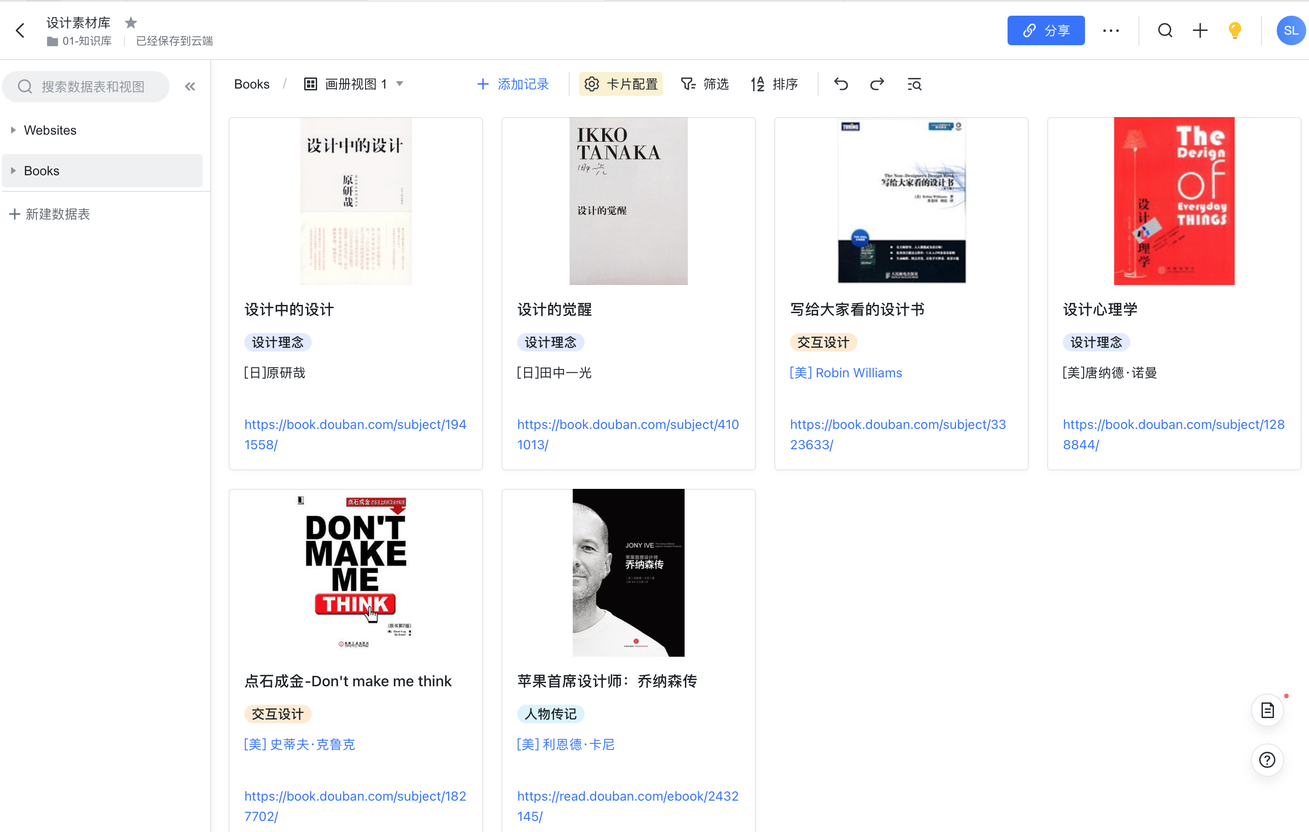1309x832 pixels.
Task: Expand the Websites table in the sidebar
Action: pos(13,130)
